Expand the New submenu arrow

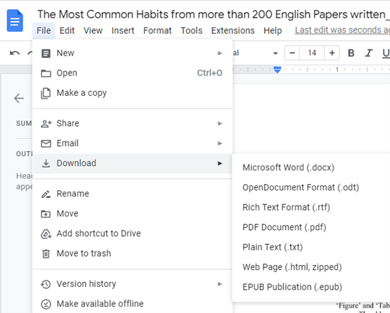click(220, 54)
